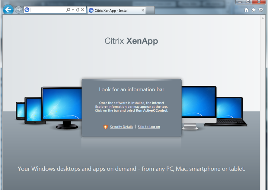This screenshot has width=268, height=190.
Task: Minimize the browser window
Action: click(x=240, y=2)
